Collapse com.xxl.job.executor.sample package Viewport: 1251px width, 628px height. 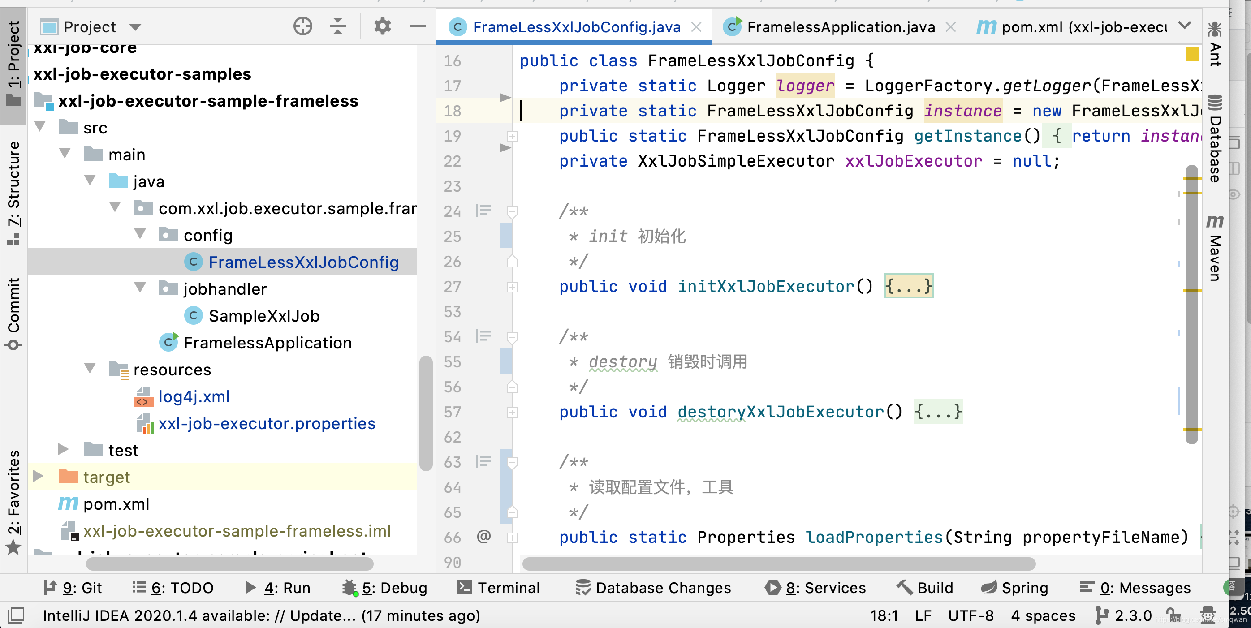coord(115,208)
